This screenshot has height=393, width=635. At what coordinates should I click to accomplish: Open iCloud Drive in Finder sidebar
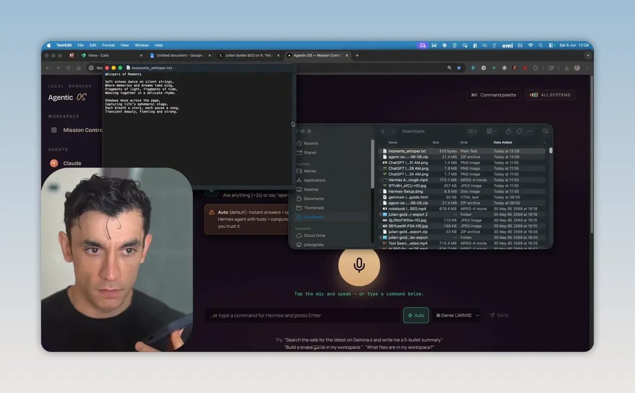pos(311,235)
